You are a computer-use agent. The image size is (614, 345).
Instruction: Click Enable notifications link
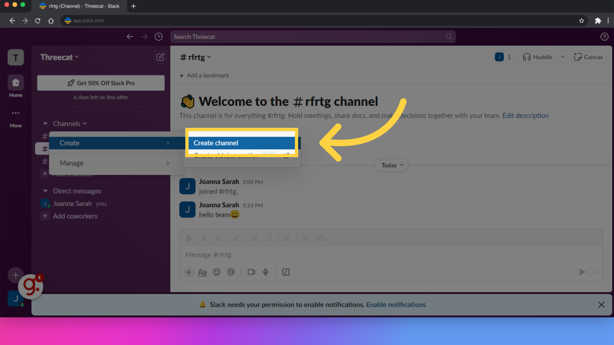tap(396, 304)
